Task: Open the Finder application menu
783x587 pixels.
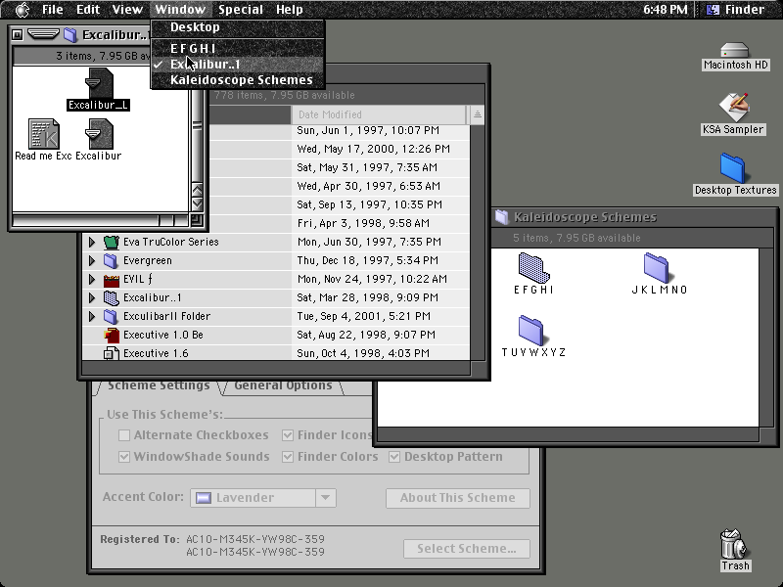Action: pyautogui.click(x=737, y=10)
